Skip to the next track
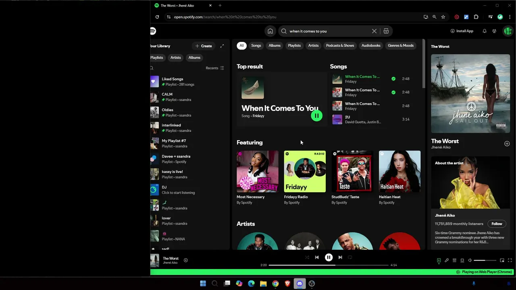This screenshot has width=516, height=290. 340,257
